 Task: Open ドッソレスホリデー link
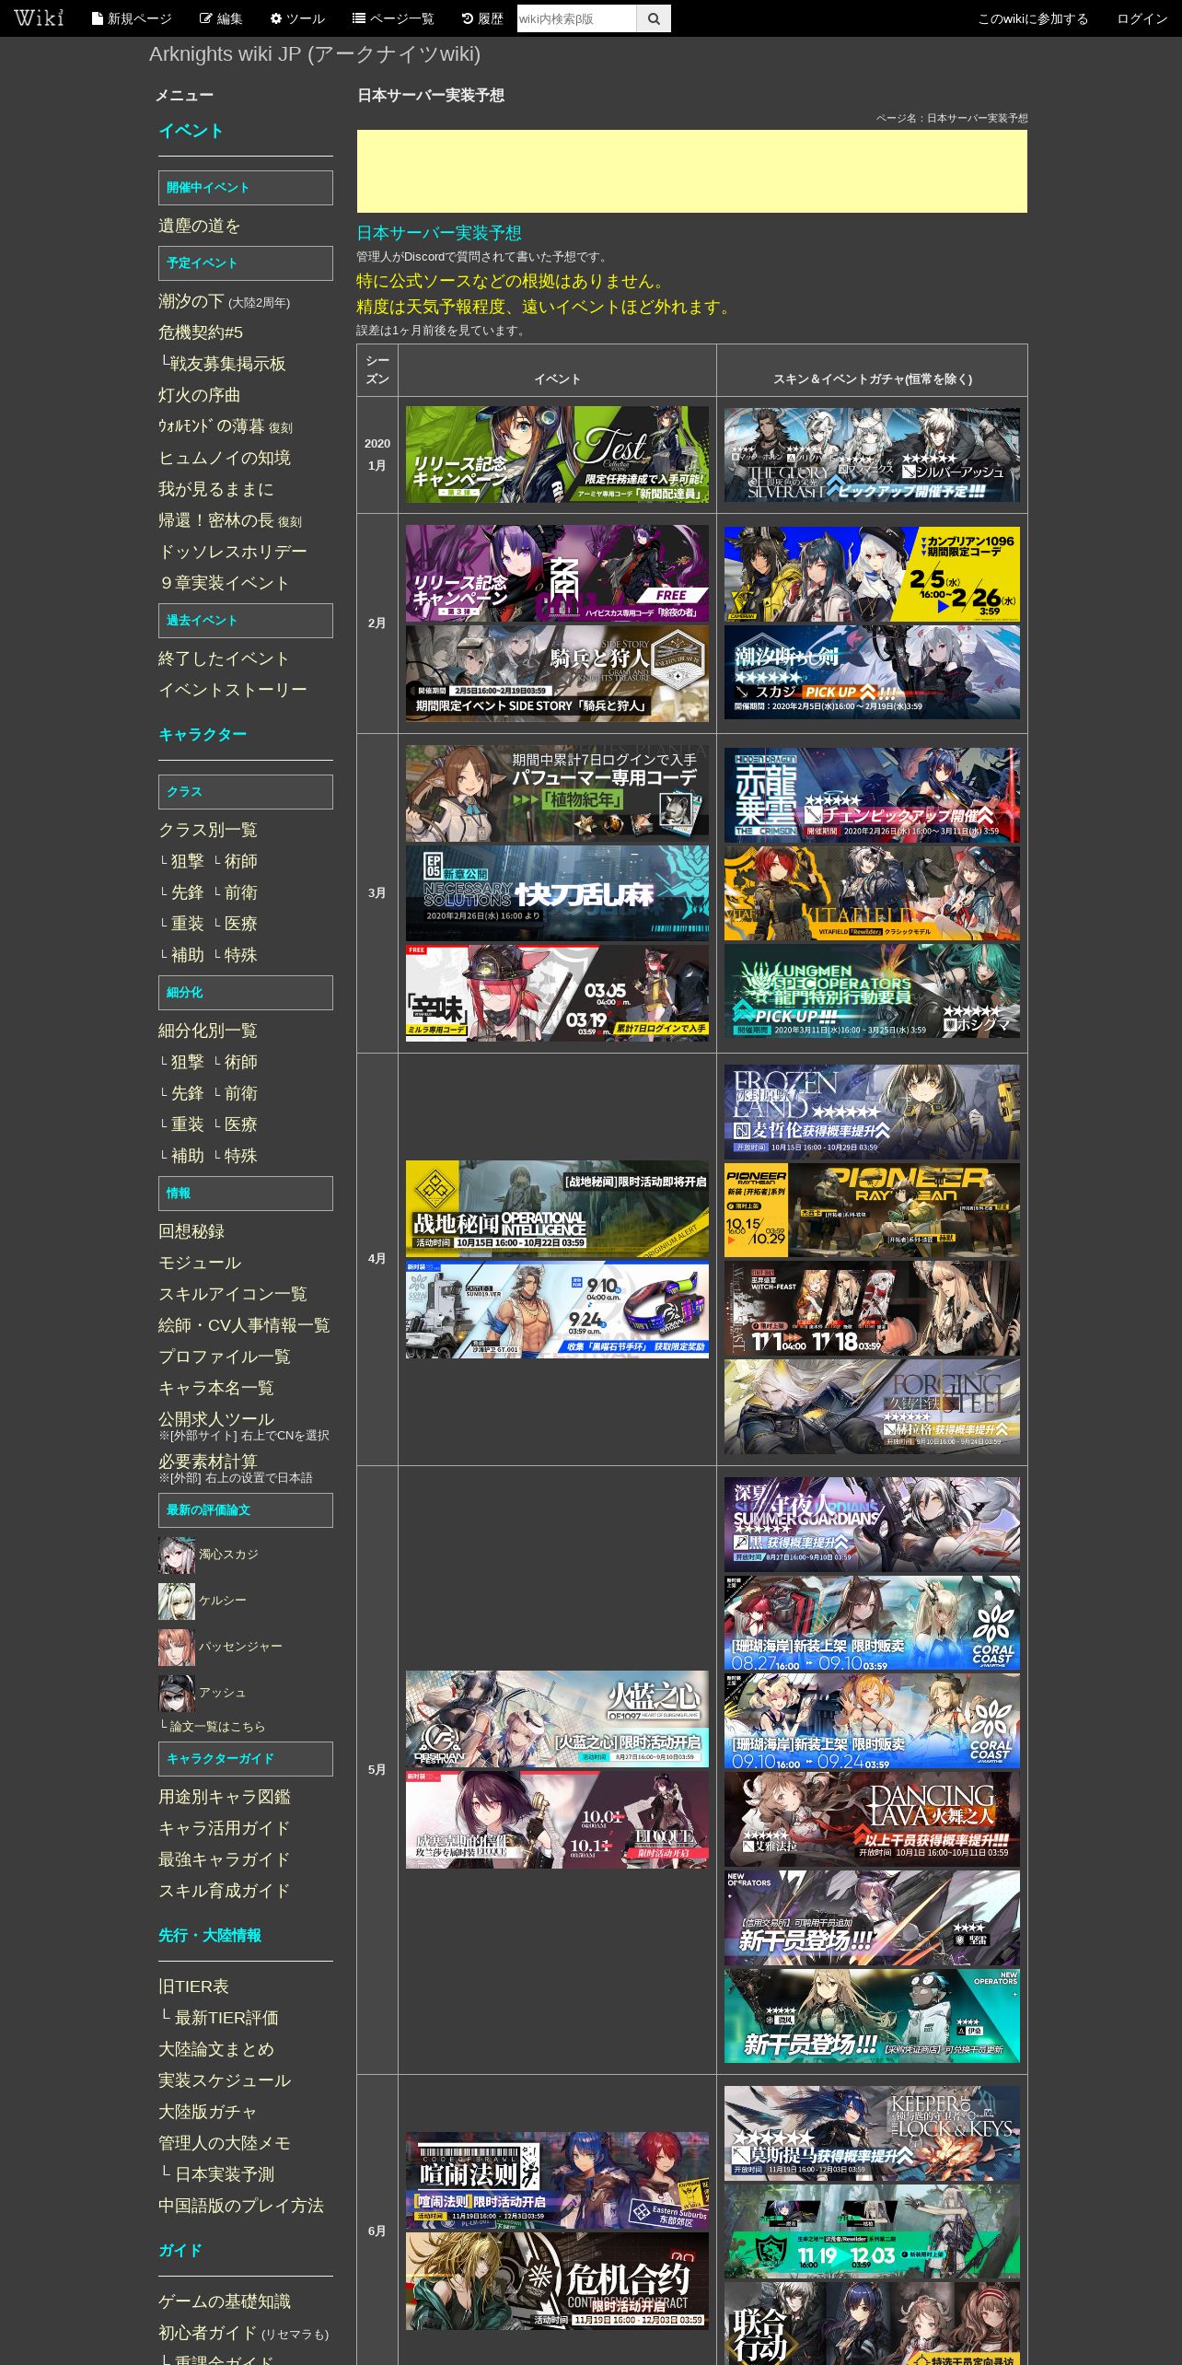point(233,552)
